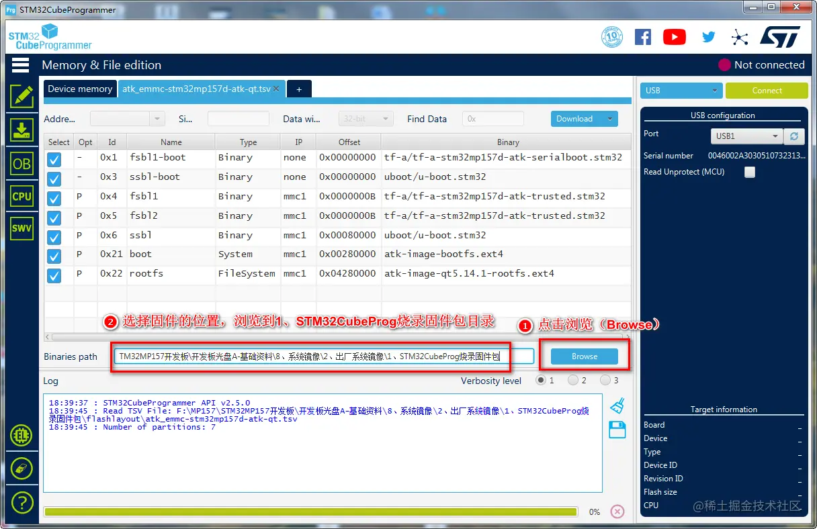Click the 0x04280000 offset cell
Screen dimensions: 817x529
pyautogui.click(x=348, y=274)
